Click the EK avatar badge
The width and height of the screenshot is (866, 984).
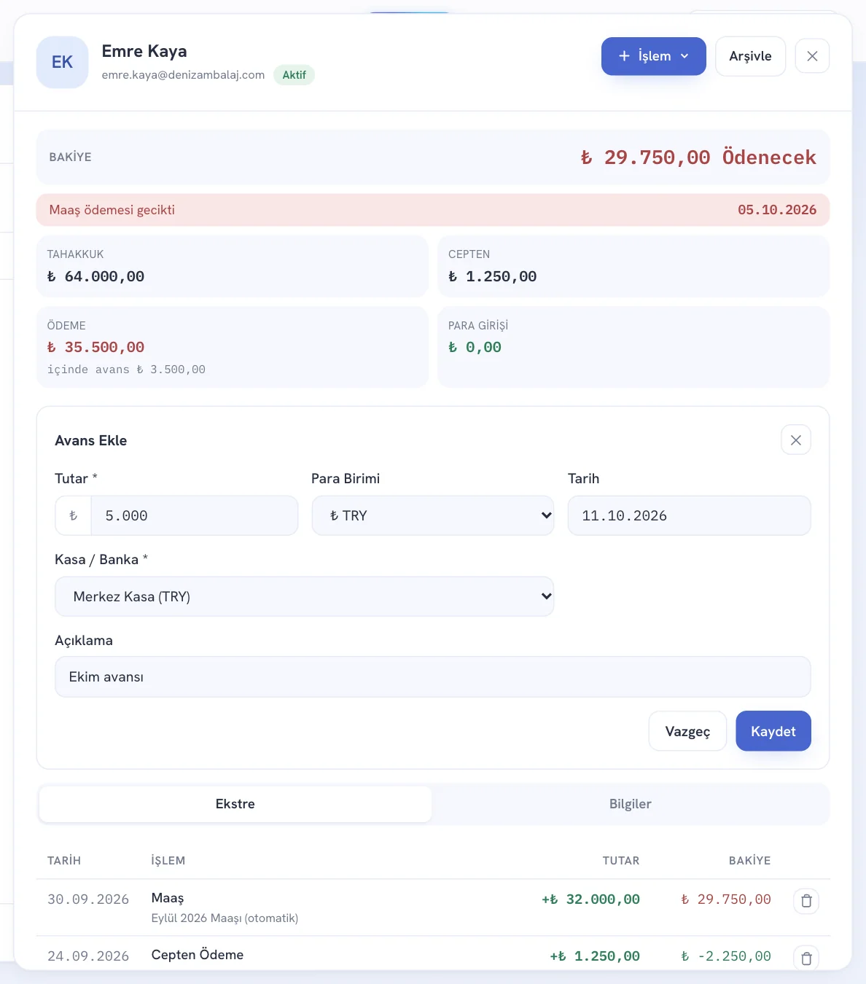(x=62, y=63)
